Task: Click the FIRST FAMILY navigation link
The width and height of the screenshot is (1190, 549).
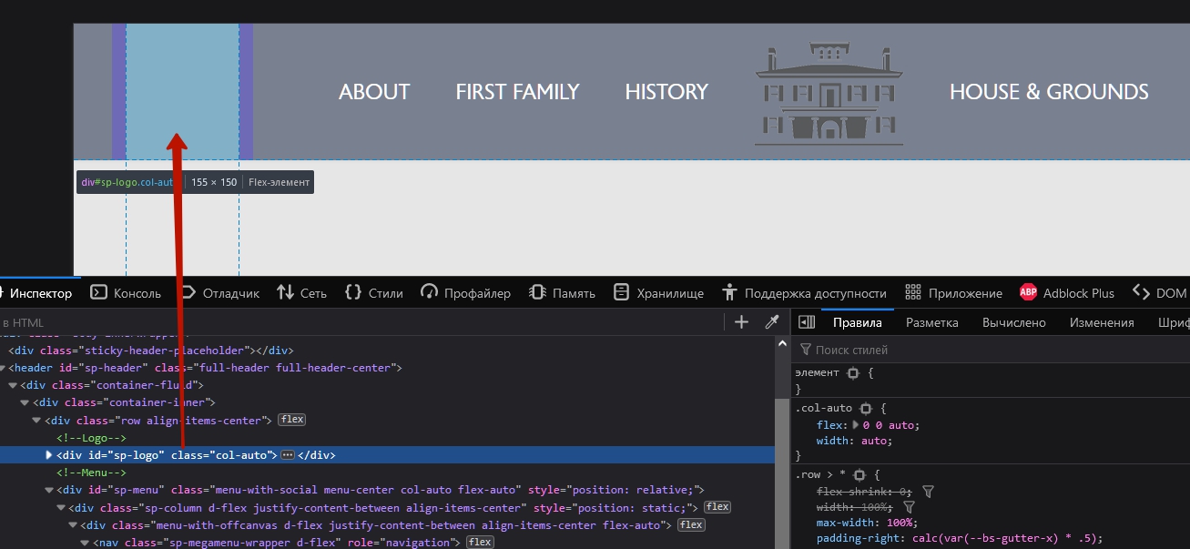Action: click(x=517, y=92)
